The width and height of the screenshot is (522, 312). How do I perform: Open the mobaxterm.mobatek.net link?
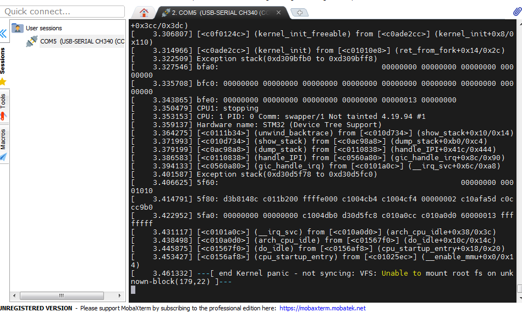[x=322, y=308]
